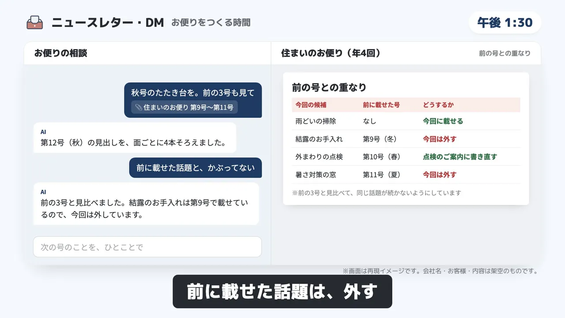This screenshot has height=318, width=565.
Task: Select the 外まわりの点検 table cell
Action: coord(319,157)
